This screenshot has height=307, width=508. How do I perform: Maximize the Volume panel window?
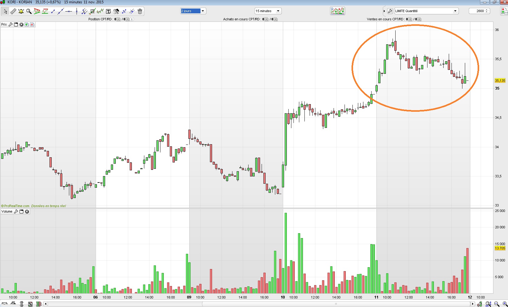coord(22,211)
